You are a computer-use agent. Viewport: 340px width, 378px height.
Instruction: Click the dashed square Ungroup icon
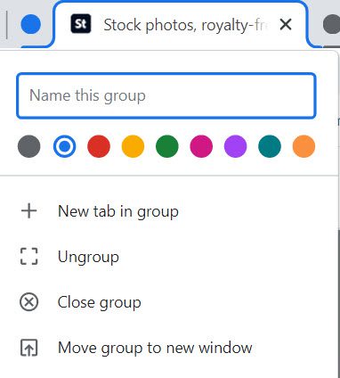[28, 257]
